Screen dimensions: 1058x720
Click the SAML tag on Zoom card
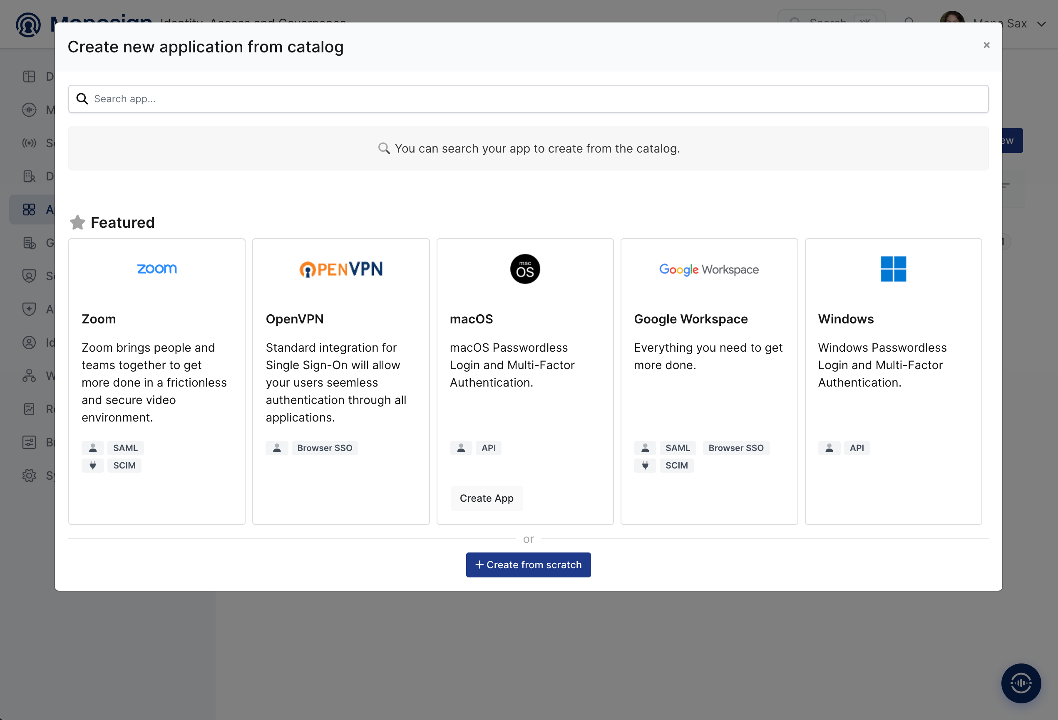126,448
